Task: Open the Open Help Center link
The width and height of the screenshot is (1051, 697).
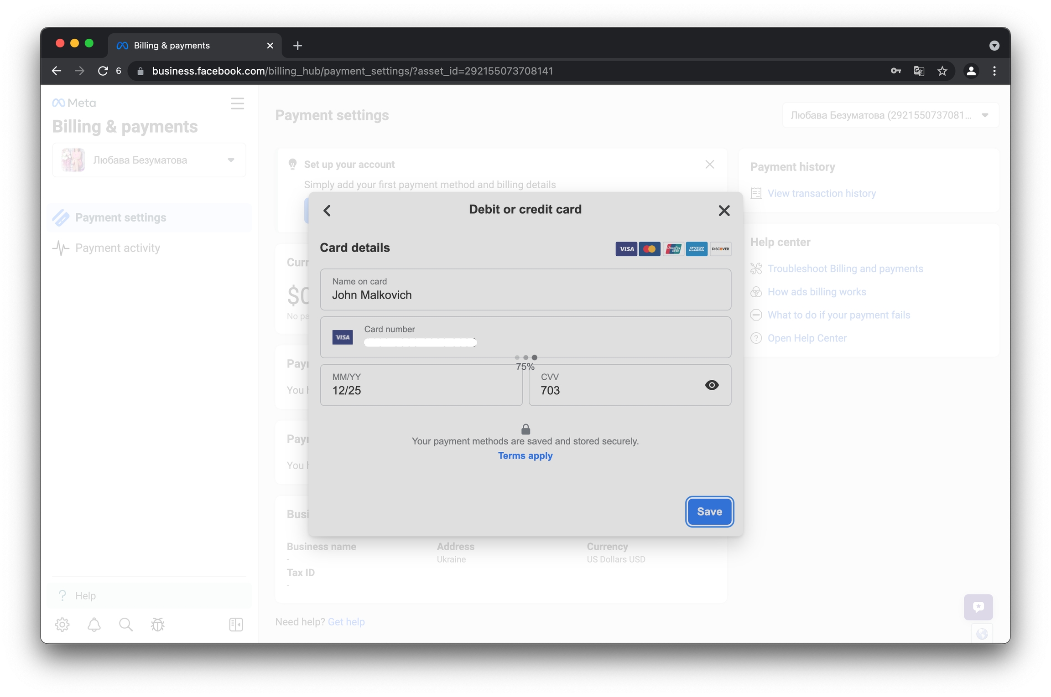Action: 807,338
